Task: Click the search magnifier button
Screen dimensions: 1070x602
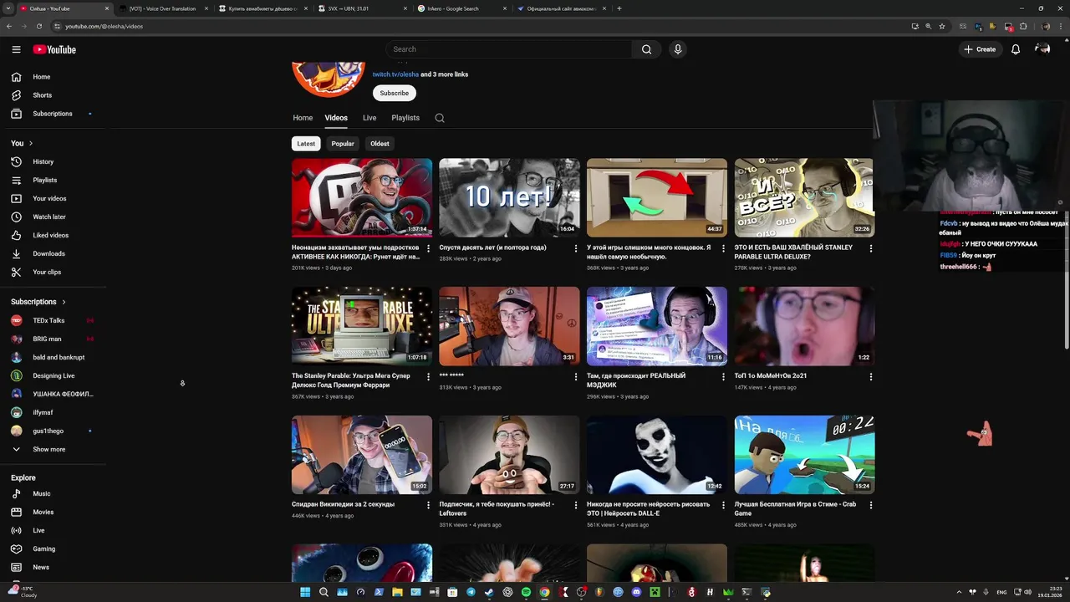Action: point(646,49)
